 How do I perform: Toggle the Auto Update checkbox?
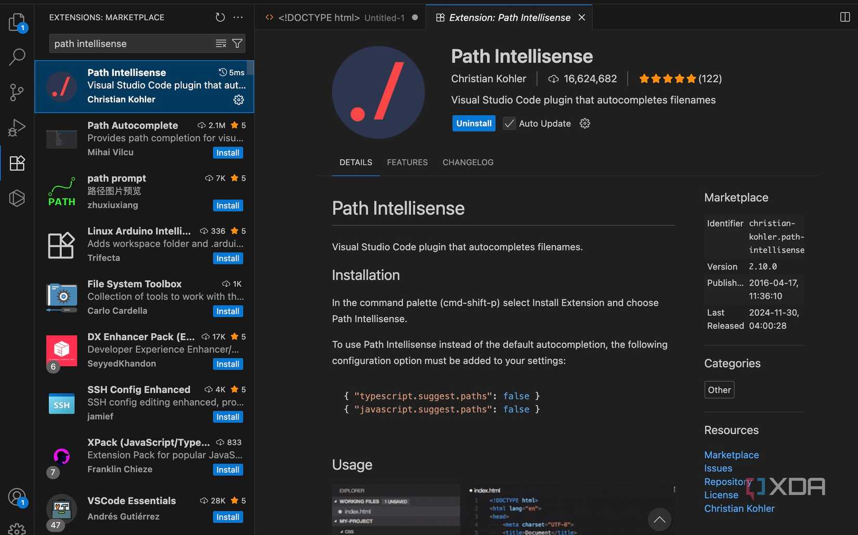[509, 124]
